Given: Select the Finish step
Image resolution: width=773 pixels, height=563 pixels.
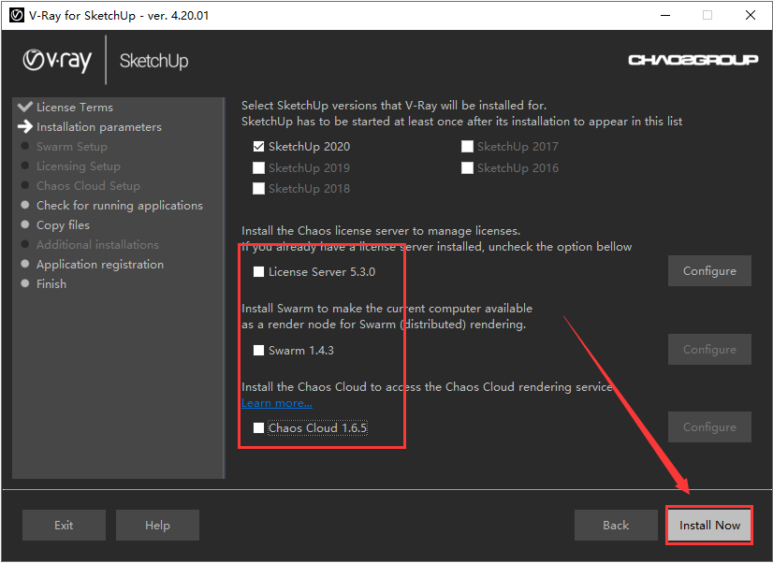Looking at the screenshot, I should click(x=51, y=283).
